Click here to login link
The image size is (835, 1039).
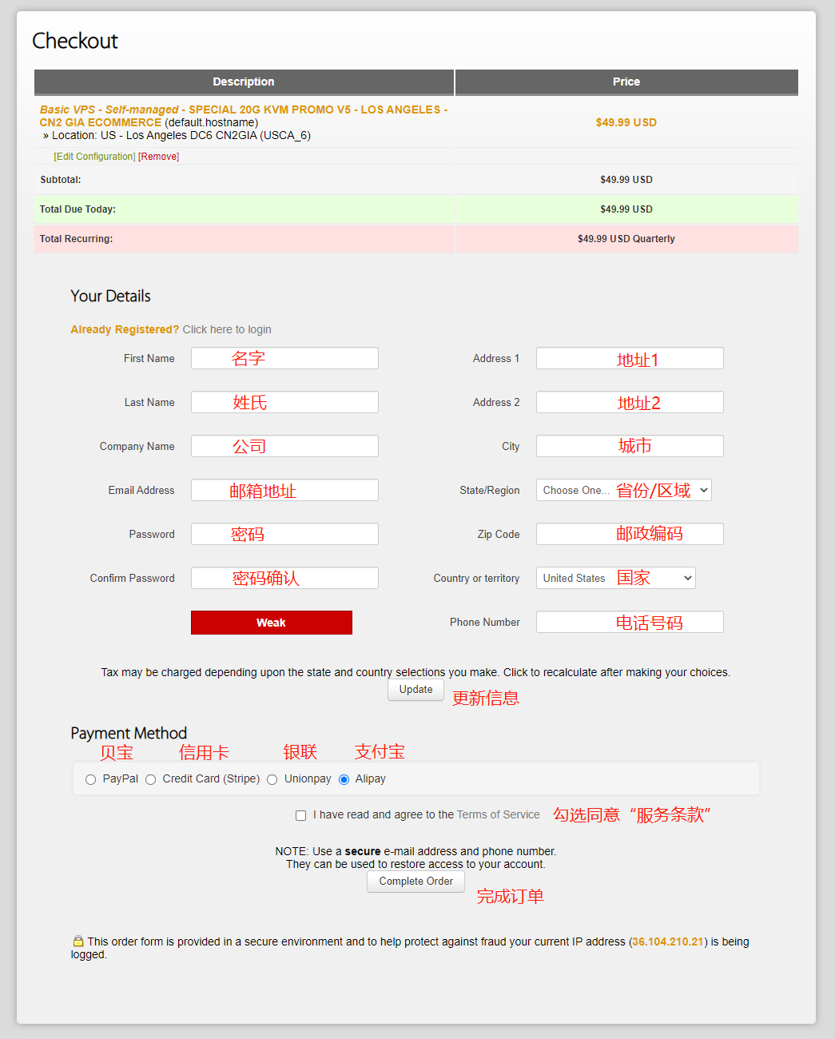[227, 329]
